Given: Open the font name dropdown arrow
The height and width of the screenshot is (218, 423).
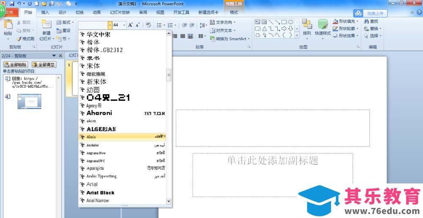Looking at the screenshot, I should [x=110, y=25].
